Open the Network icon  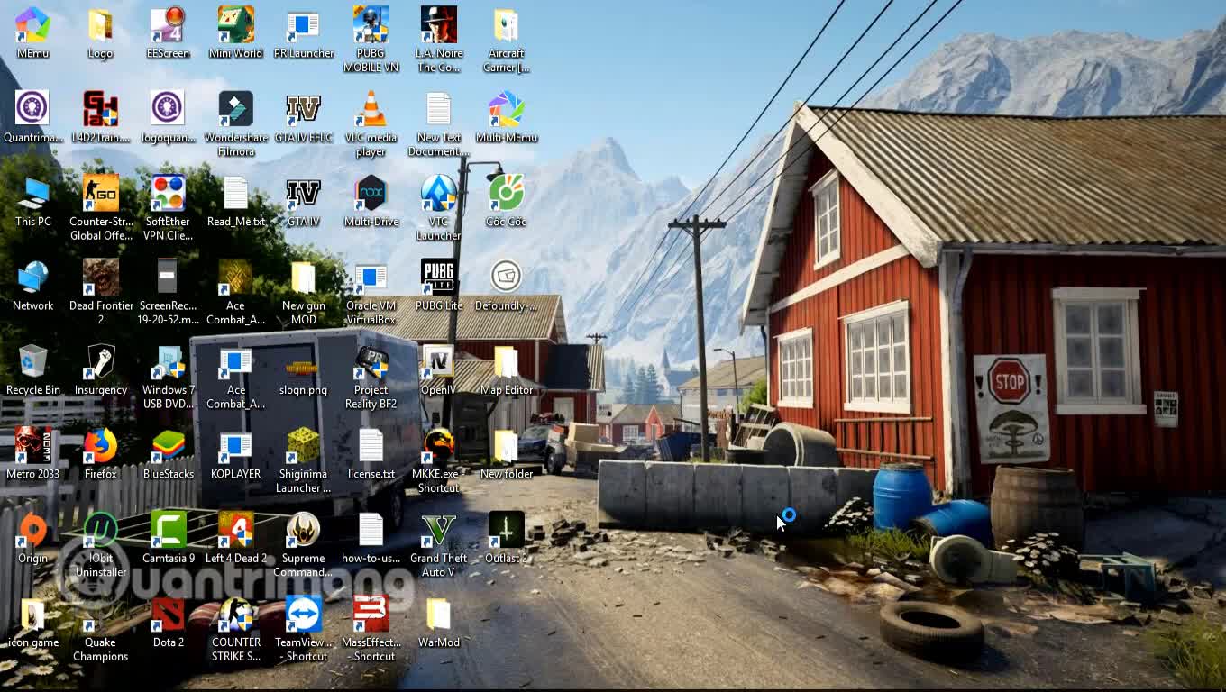pos(33,286)
